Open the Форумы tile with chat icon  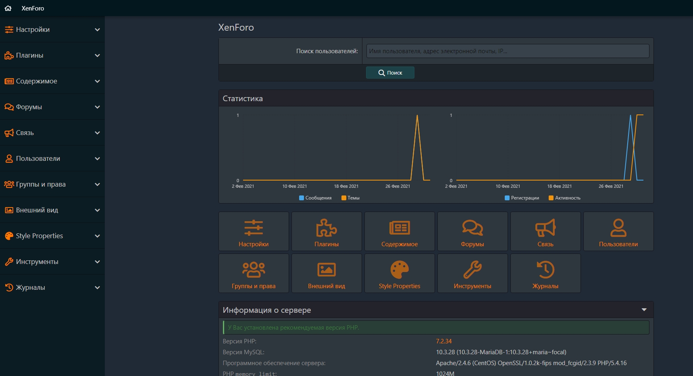coord(472,231)
